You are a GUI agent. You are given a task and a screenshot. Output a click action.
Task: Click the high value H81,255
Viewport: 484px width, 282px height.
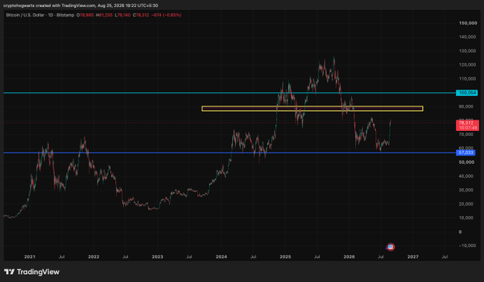tap(105, 15)
